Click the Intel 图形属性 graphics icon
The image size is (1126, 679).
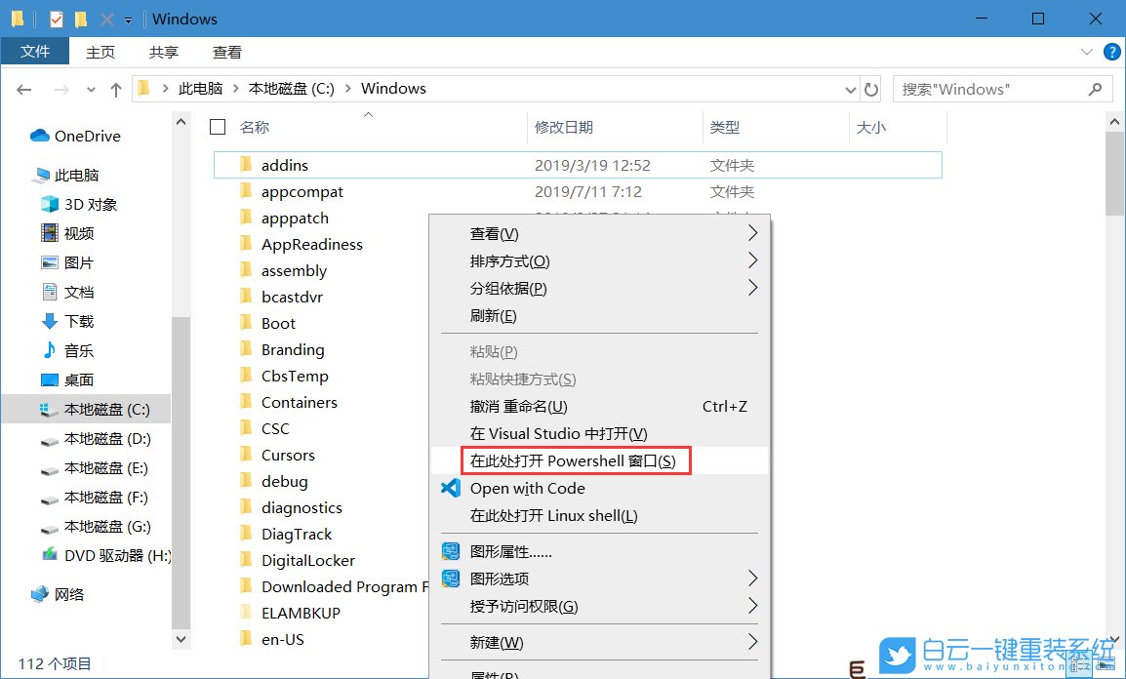coord(450,551)
